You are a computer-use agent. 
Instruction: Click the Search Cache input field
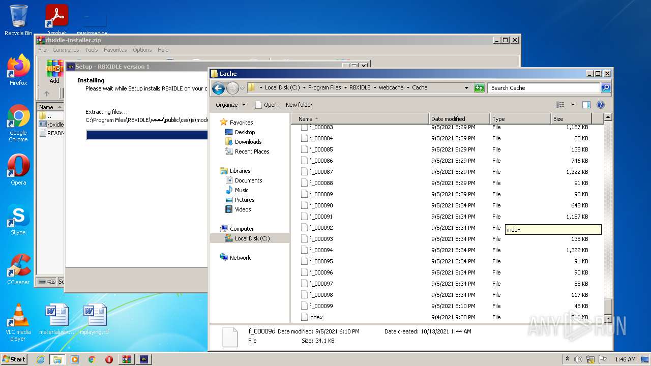[x=544, y=88]
